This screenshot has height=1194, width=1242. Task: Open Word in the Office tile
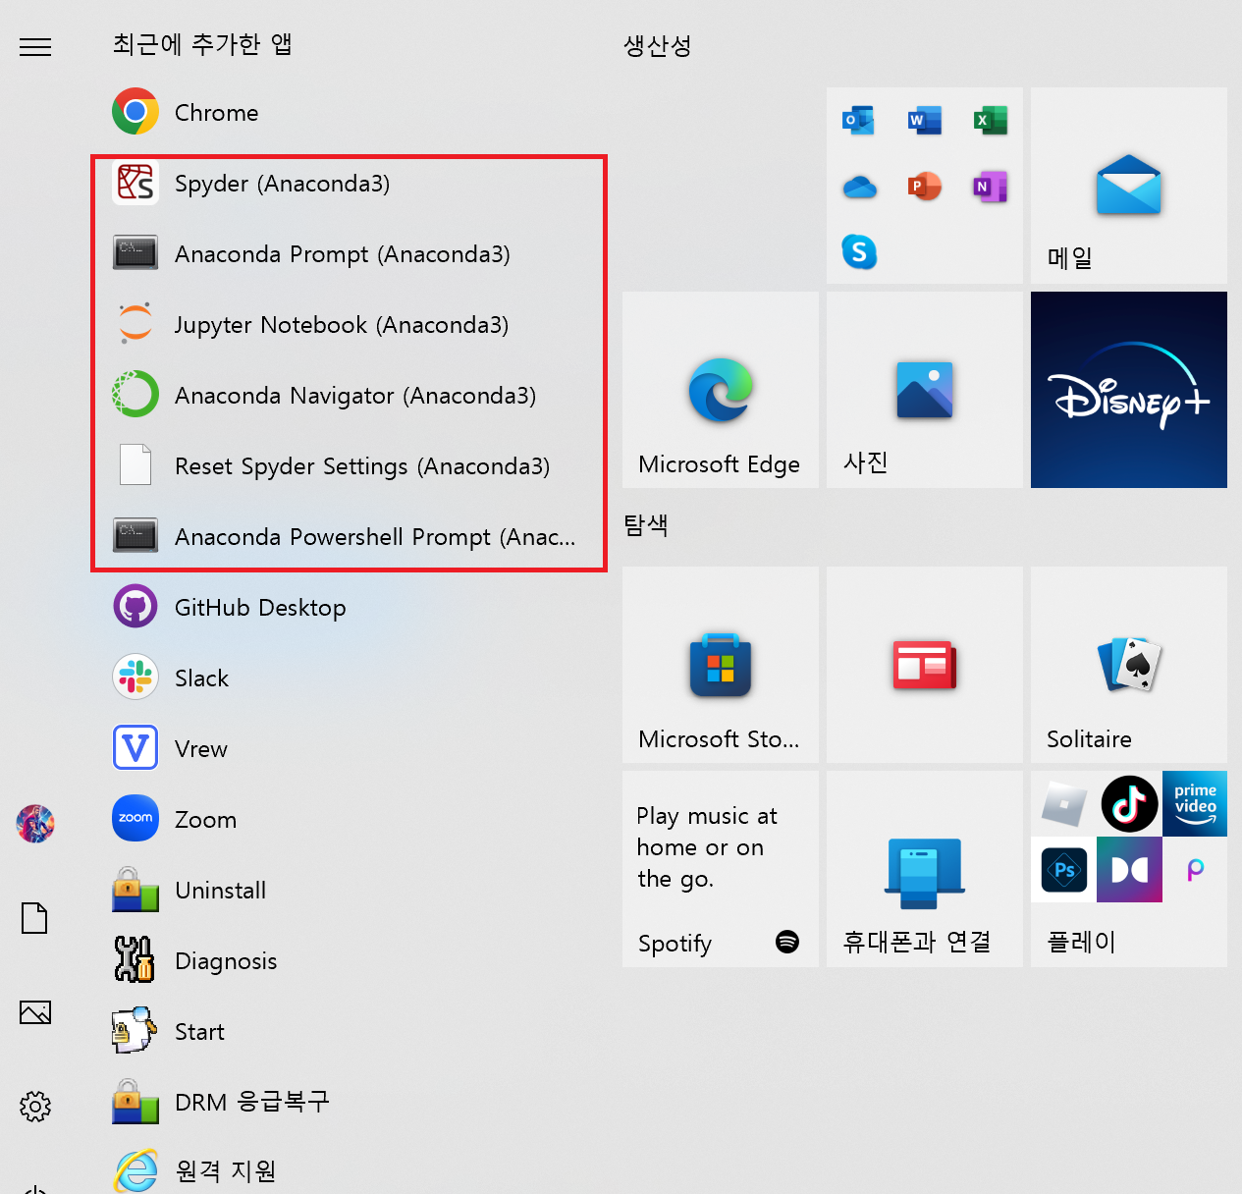point(925,121)
